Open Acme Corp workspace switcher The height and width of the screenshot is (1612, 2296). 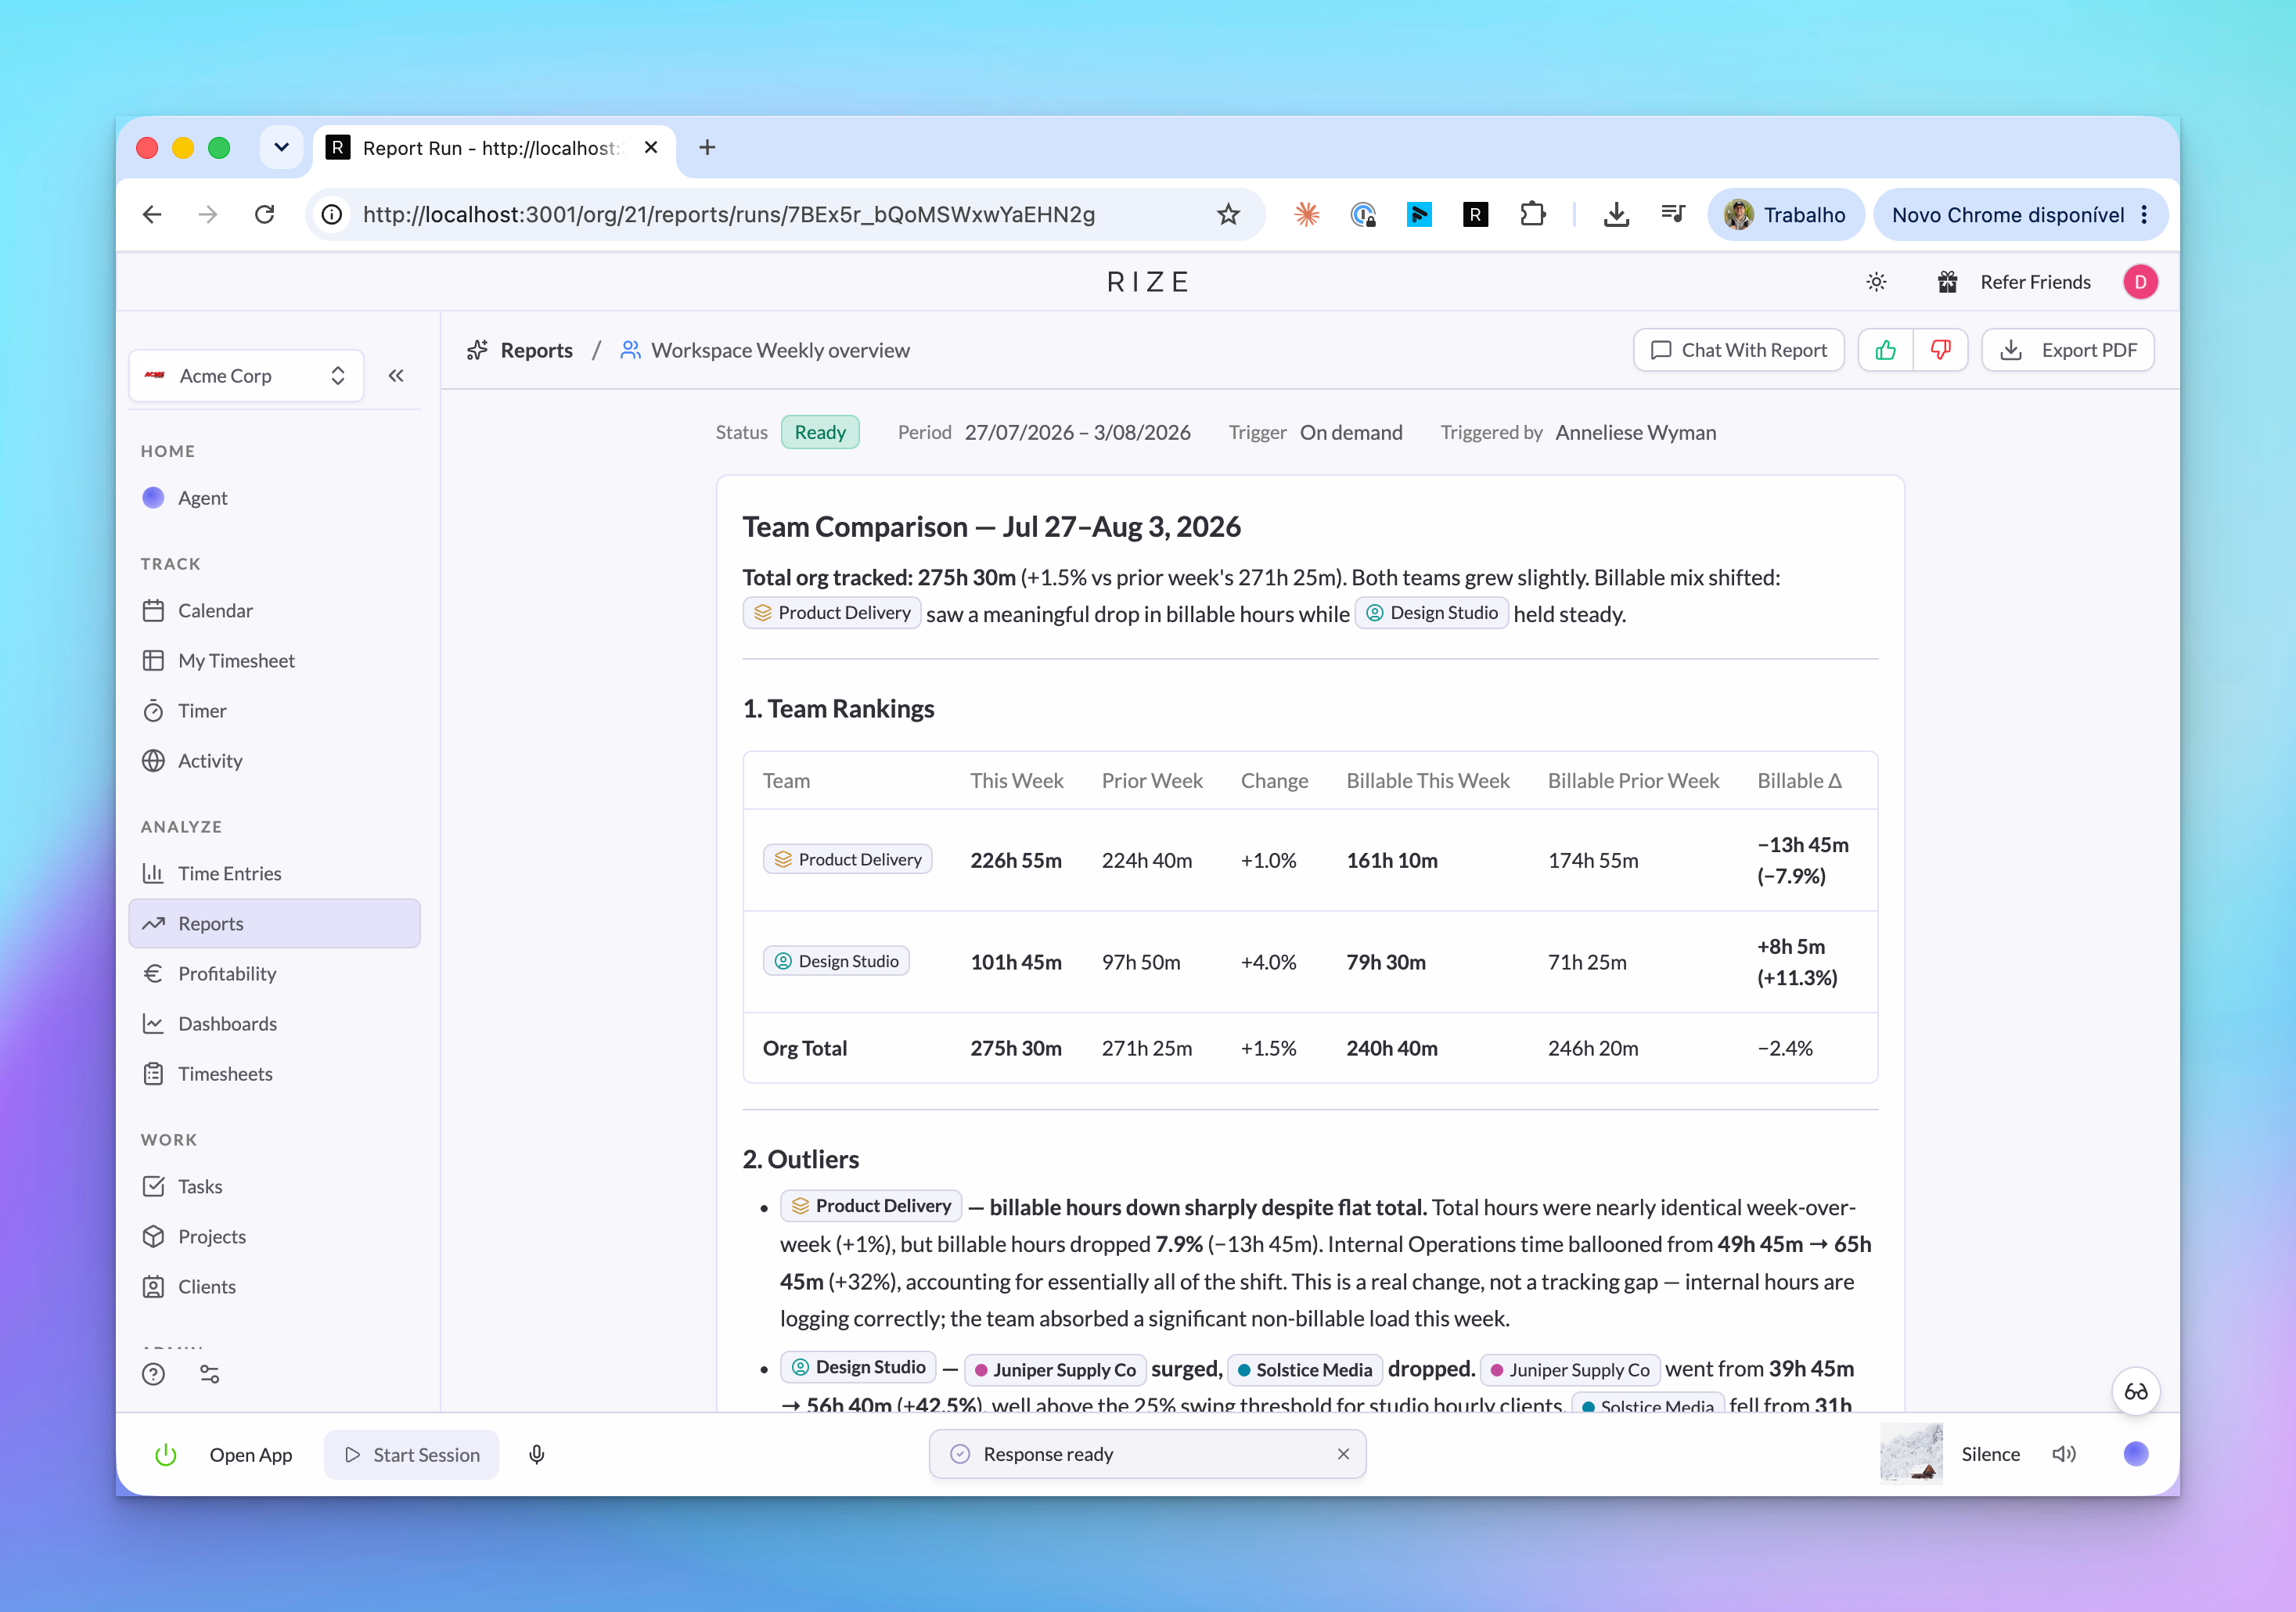(x=246, y=376)
